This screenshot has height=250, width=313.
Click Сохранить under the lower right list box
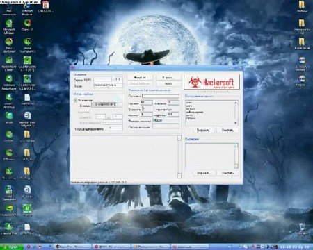pyautogui.click(x=203, y=173)
